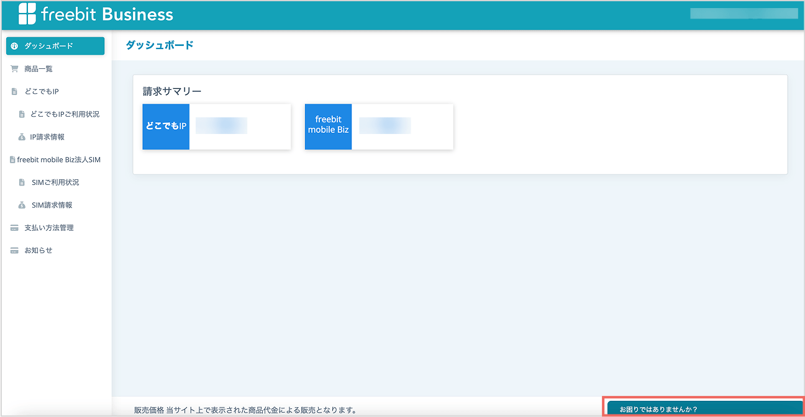The width and height of the screenshot is (805, 417).
Task: Click the freebit Business header title
Action: click(x=107, y=14)
